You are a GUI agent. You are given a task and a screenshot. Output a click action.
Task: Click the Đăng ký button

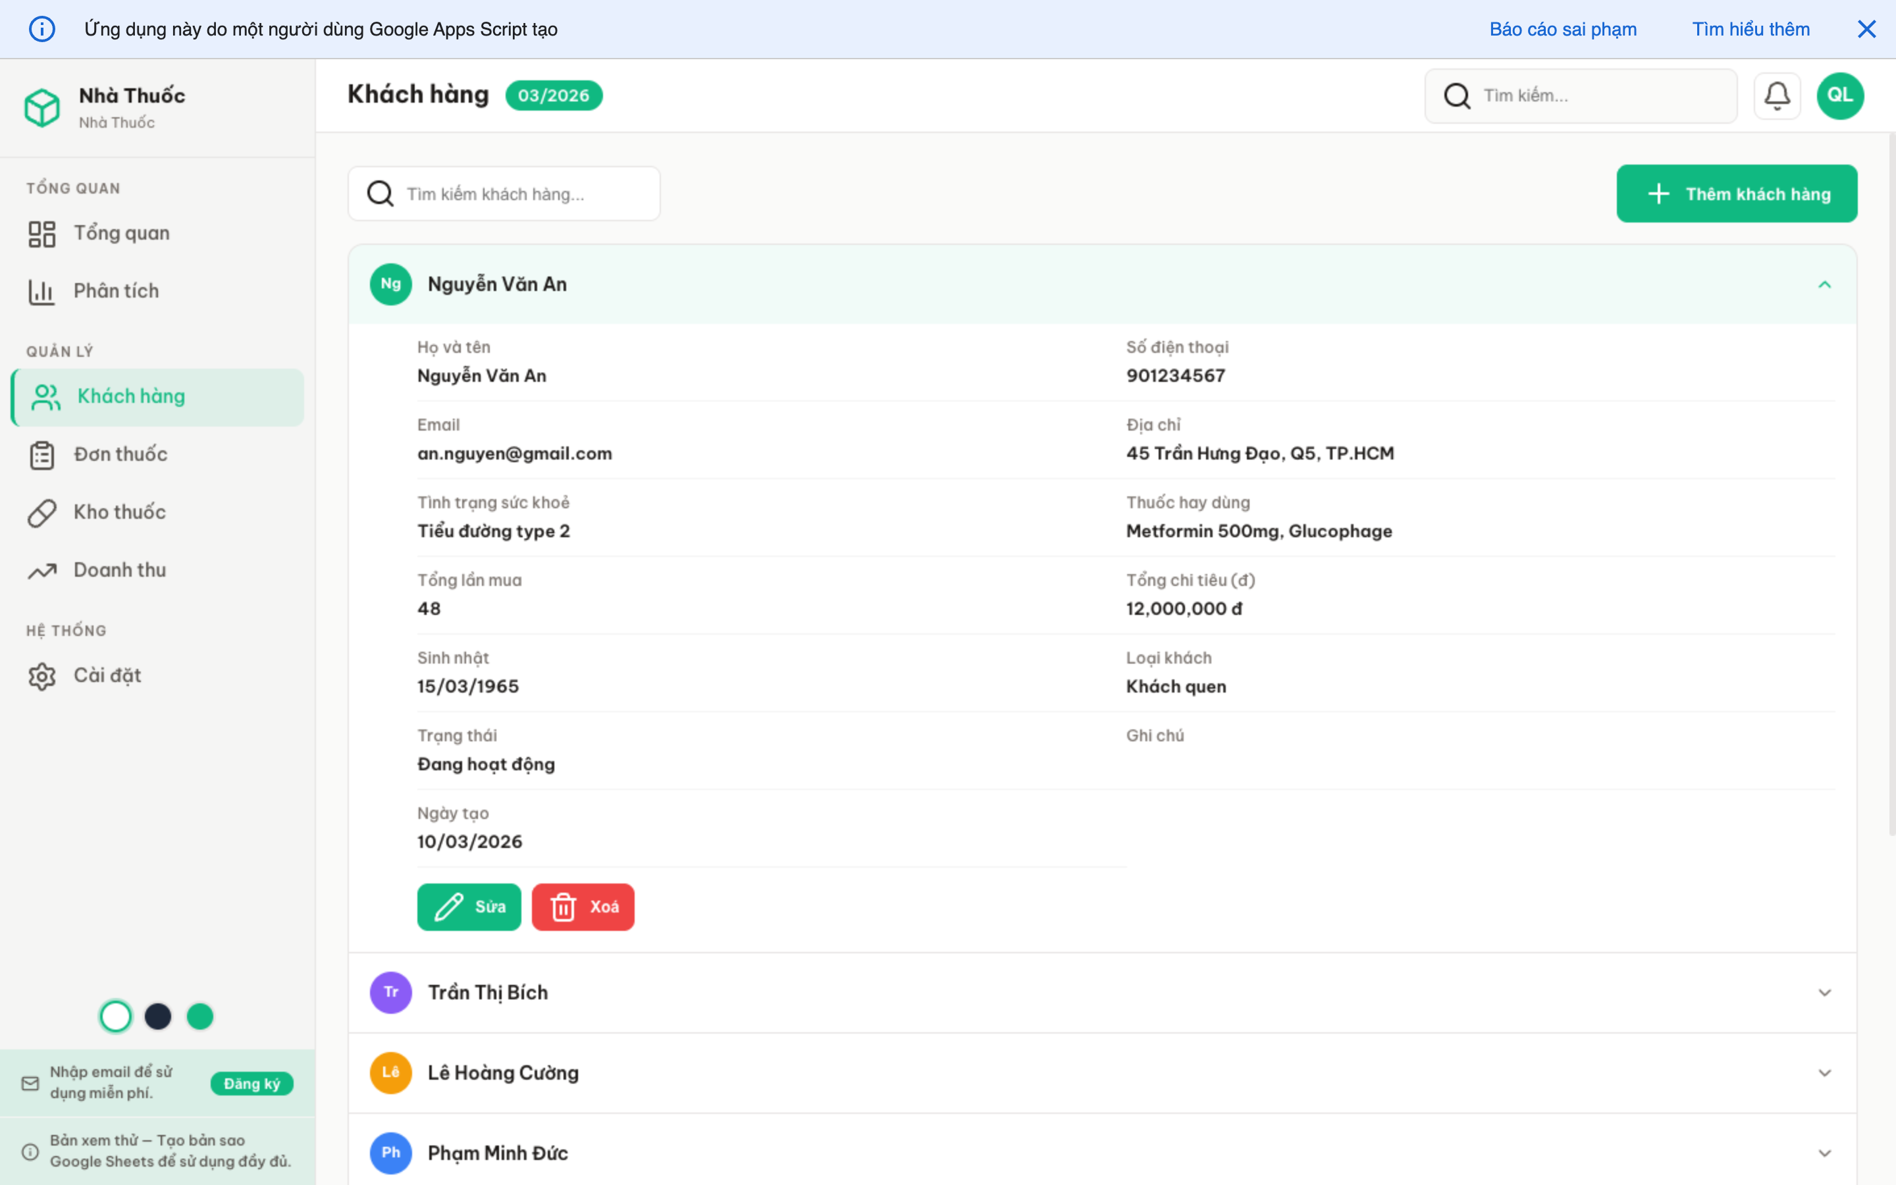point(251,1083)
